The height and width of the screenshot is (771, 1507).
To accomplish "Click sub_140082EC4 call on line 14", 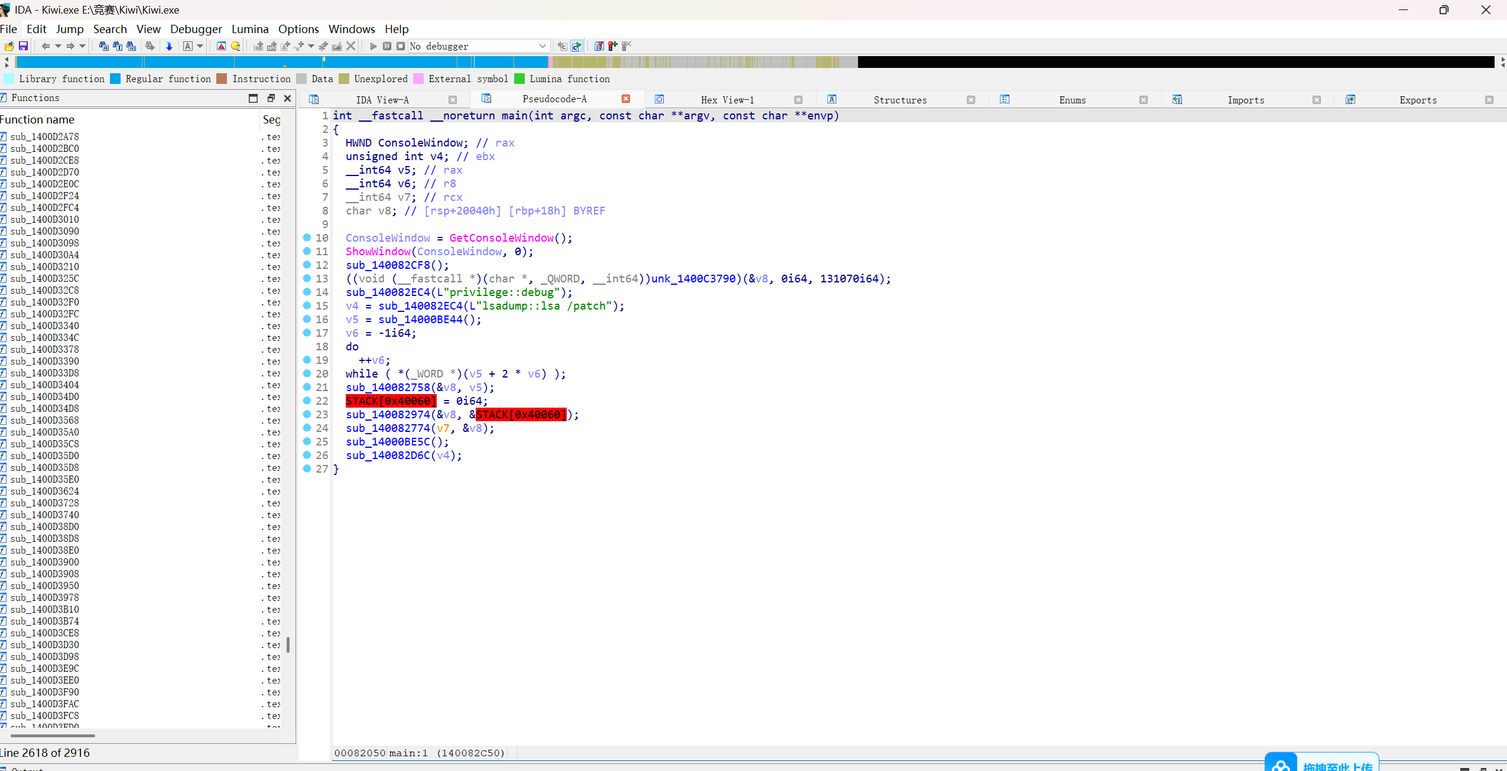I will tap(388, 292).
